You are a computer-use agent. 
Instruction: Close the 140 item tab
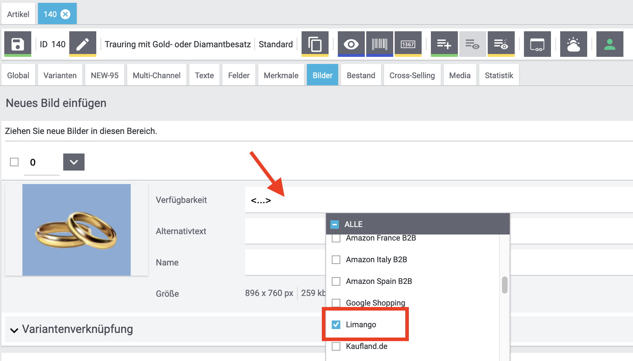coord(65,14)
